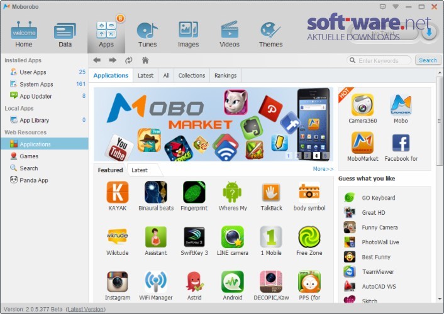444x314 pixels.
Task: Open the body symbol app
Action: tap(309, 192)
